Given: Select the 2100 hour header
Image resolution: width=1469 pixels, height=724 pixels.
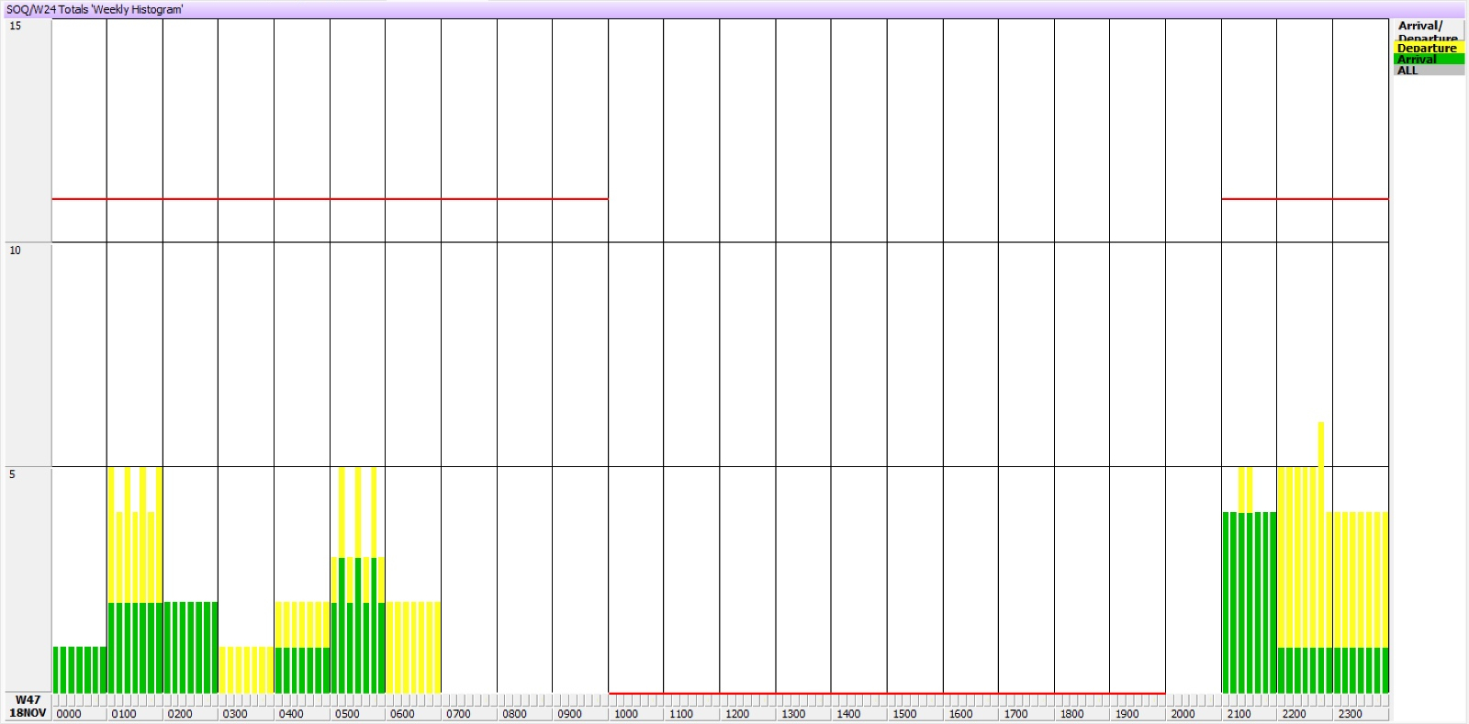Looking at the screenshot, I should click(1239, 714).
